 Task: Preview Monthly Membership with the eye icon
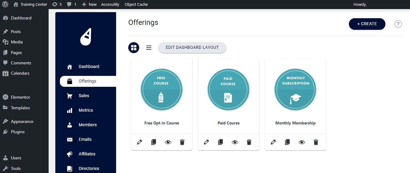point(302,142)
